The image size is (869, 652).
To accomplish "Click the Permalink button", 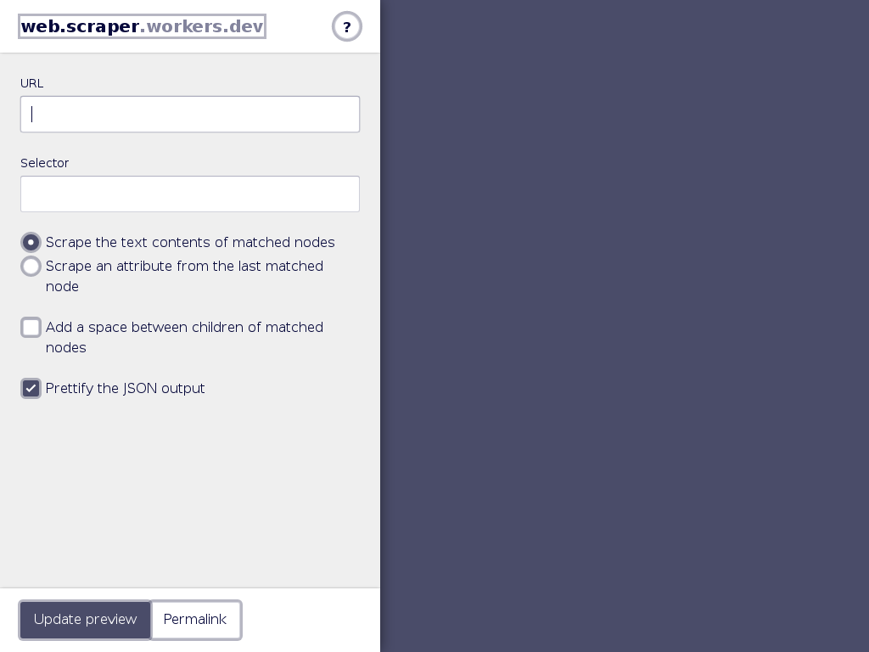I will pos(196,620).
